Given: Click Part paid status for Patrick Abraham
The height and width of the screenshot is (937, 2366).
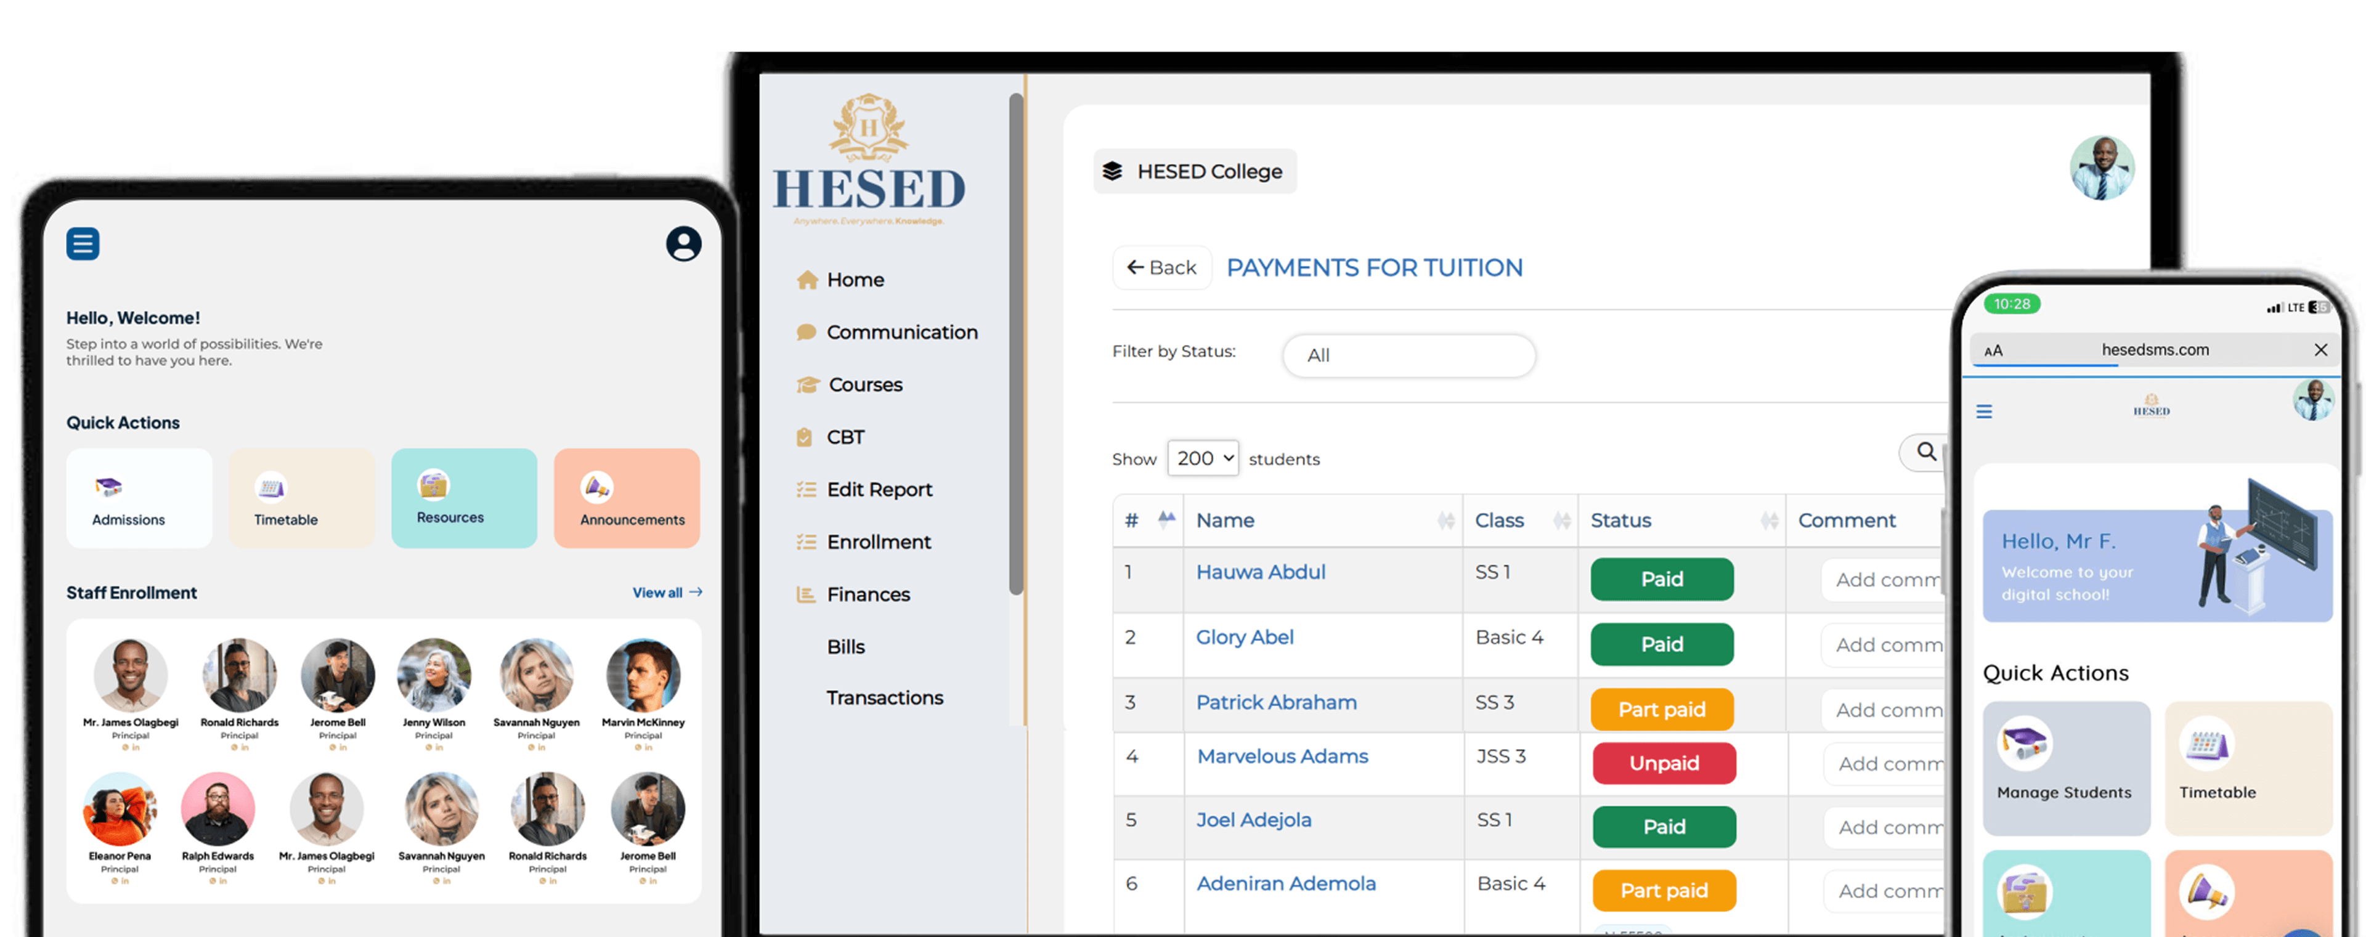Looking at the screenshot, I should tap(1662, 709).
